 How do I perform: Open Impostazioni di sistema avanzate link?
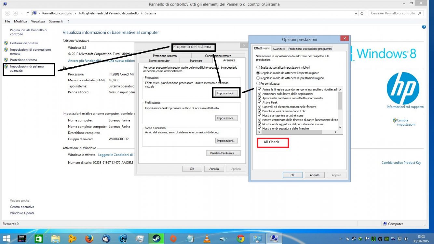pos(27,68)
